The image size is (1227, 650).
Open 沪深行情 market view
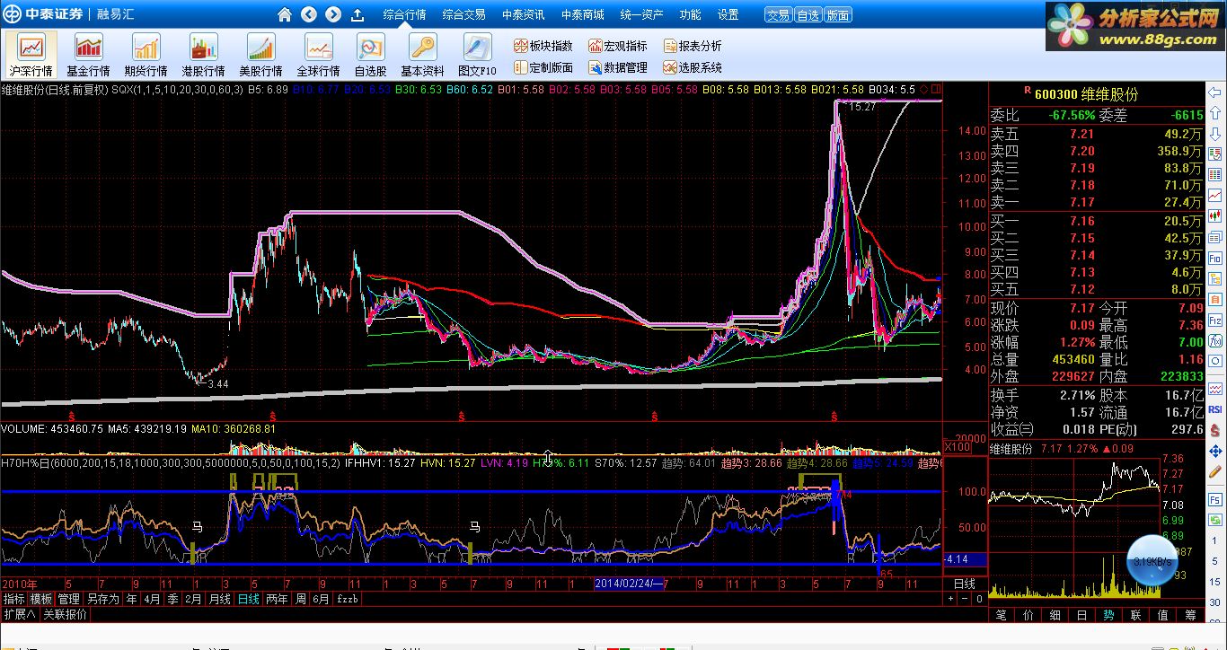[31, 55]
